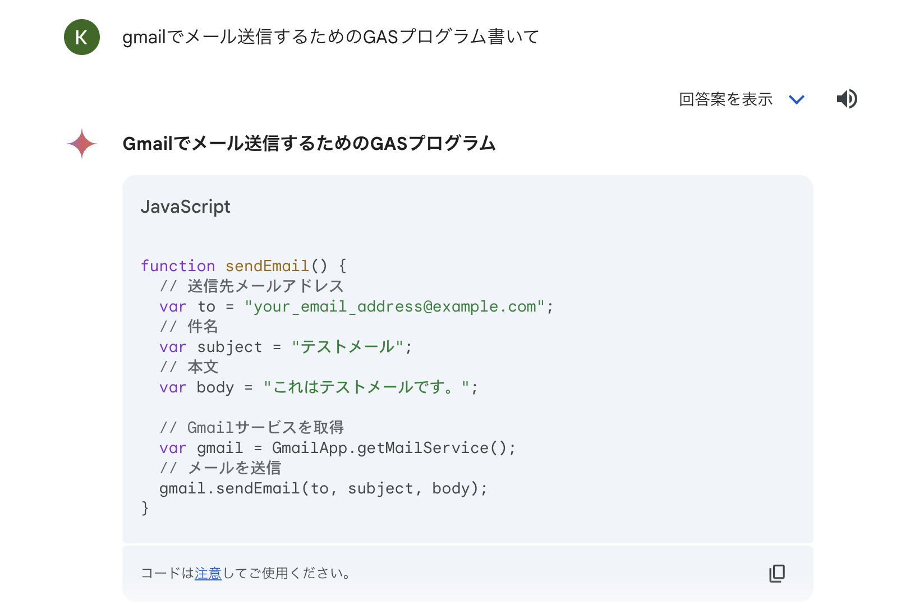The image size is (901, 613).
Task: Click the Gemini sparkle icon beside the response
Action: pyautogui.click(x=81, y=144)
